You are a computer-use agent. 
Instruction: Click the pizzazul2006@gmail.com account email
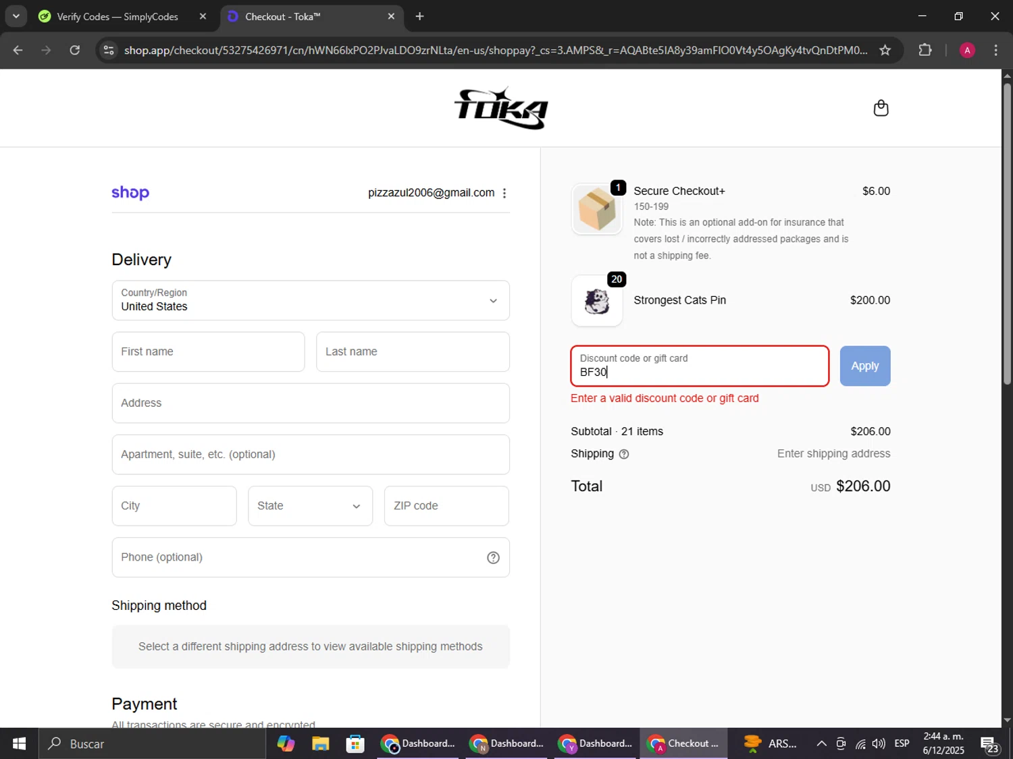click(x=431, y=193)
